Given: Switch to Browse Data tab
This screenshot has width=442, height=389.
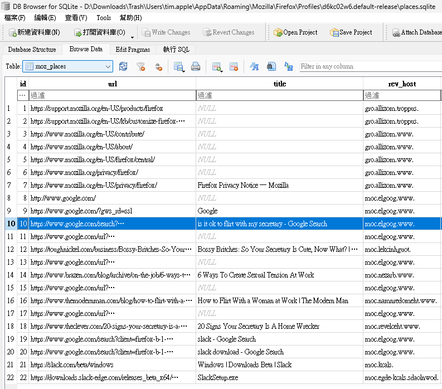Looking at the screenshot, I should click(86, 49).
